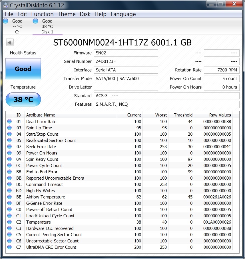The height and width of the screenshot is (259, 245).
Task: Select the Uncorrectable Sector Count row text
Action: point(52,241)
